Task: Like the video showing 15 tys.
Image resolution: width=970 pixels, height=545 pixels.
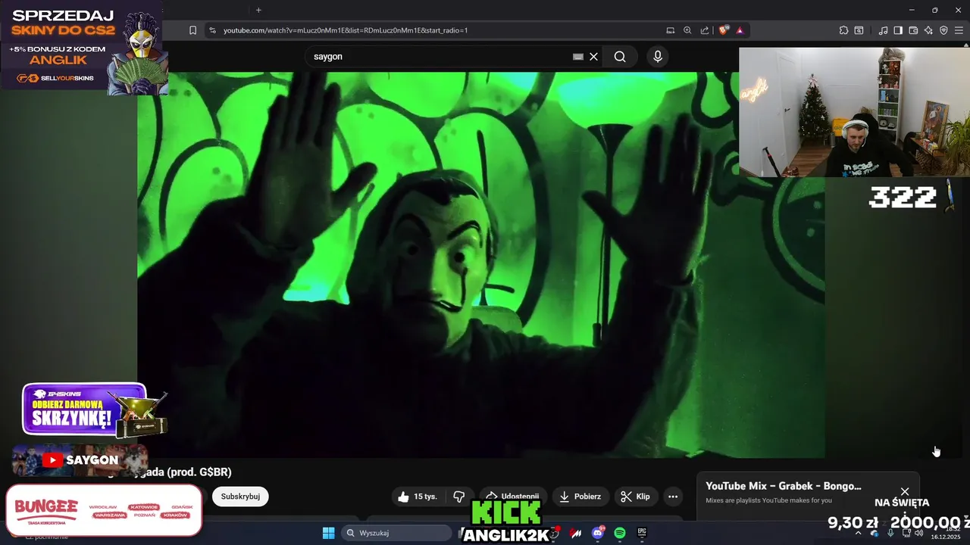Action: 418,497
